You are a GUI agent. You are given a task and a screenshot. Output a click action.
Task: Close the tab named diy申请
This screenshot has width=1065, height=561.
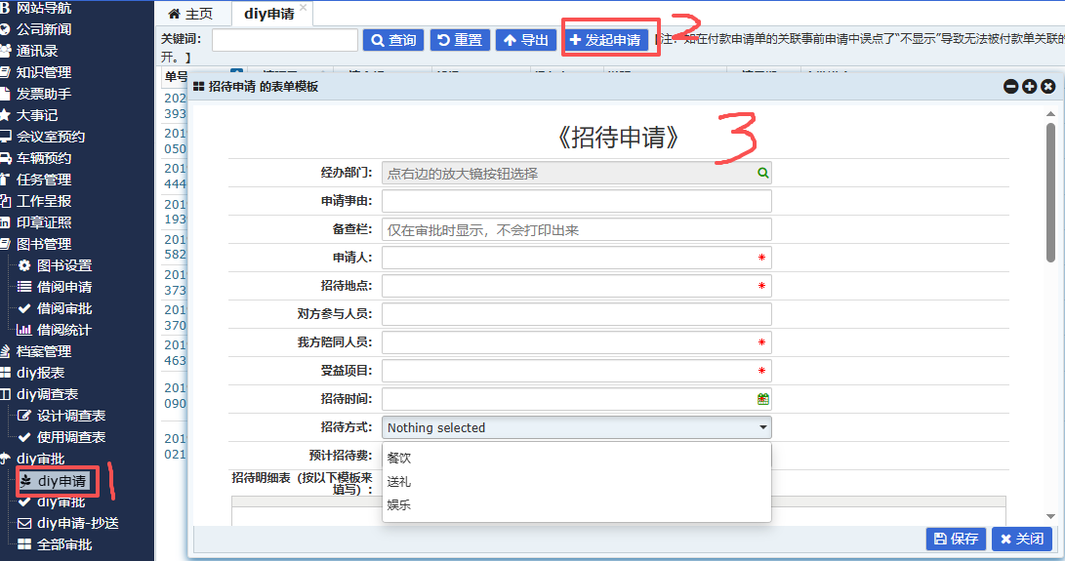coord(304,9)
